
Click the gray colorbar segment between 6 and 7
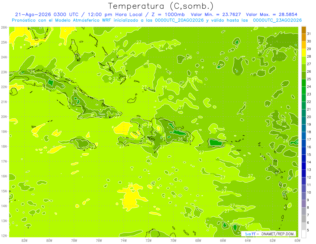click(304, 219)
